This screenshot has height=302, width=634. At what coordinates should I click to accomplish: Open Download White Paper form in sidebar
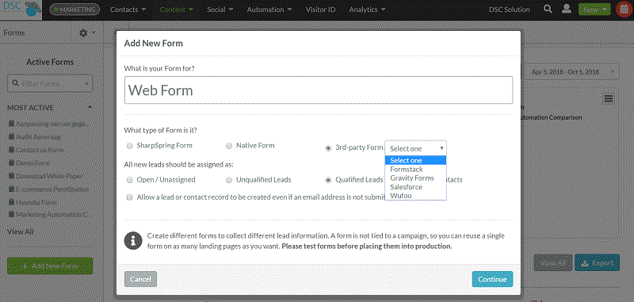(49, 176)
